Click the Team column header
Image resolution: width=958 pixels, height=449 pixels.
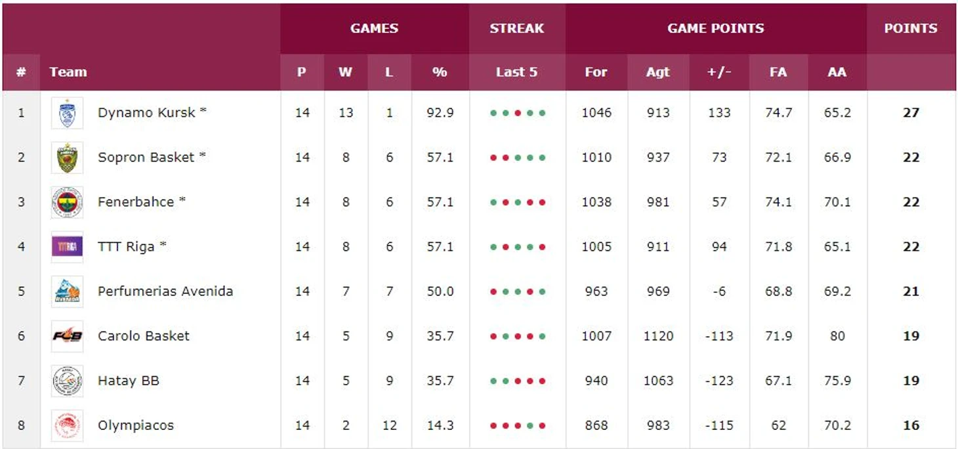pyautogui.click(x=68, y=72)
